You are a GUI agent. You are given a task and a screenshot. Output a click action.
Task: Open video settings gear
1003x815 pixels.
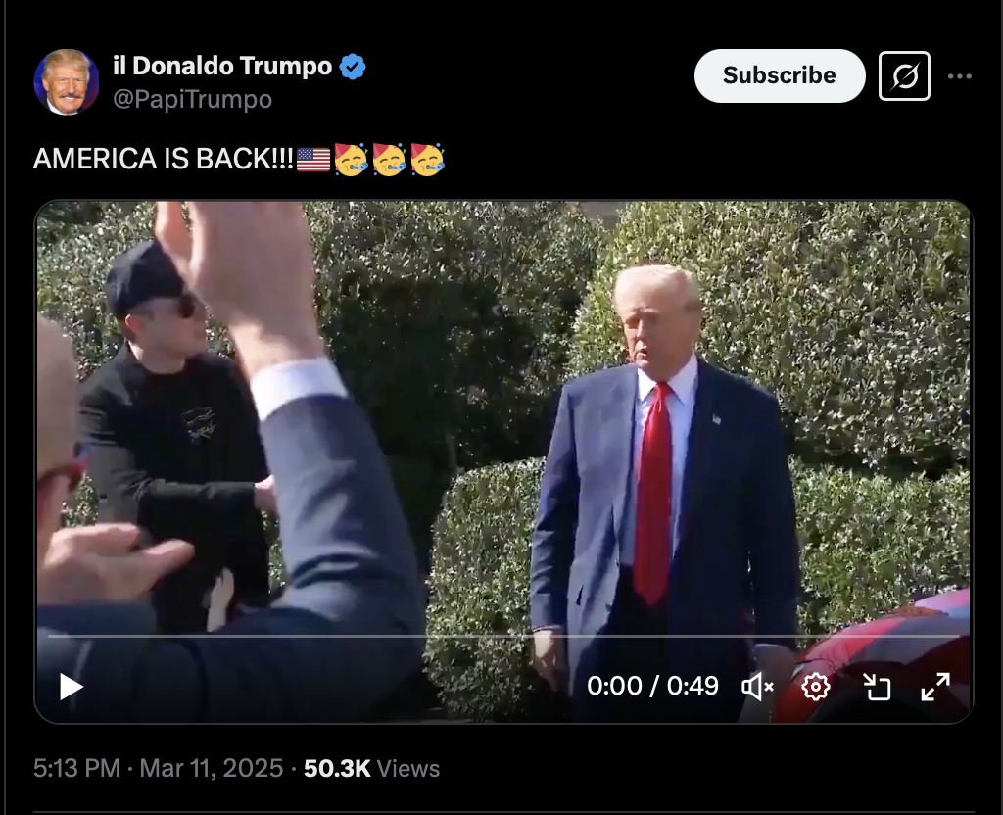(x=816, y=687)
